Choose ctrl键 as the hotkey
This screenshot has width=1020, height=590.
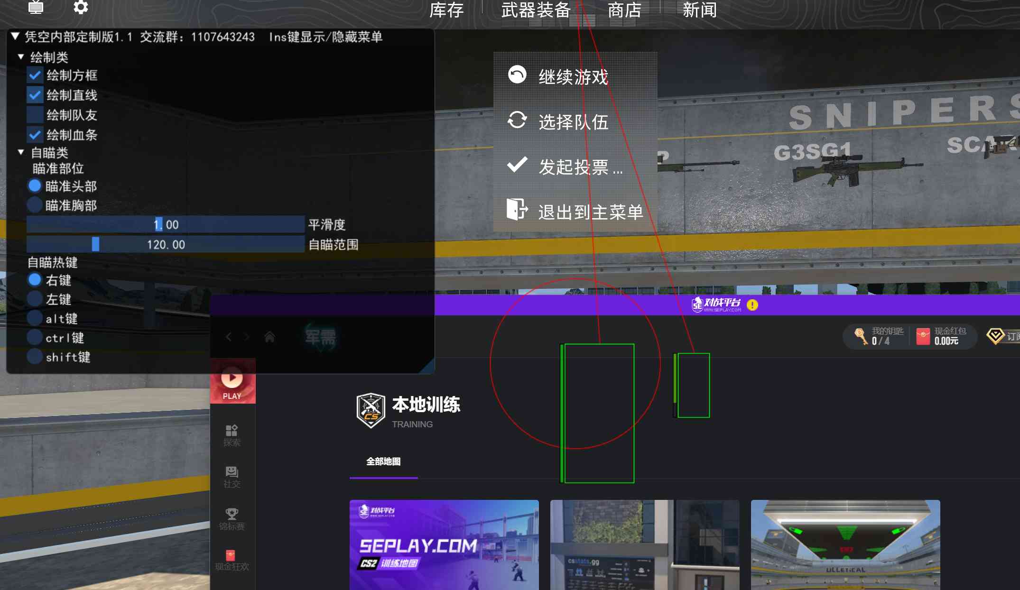point(35,337)
